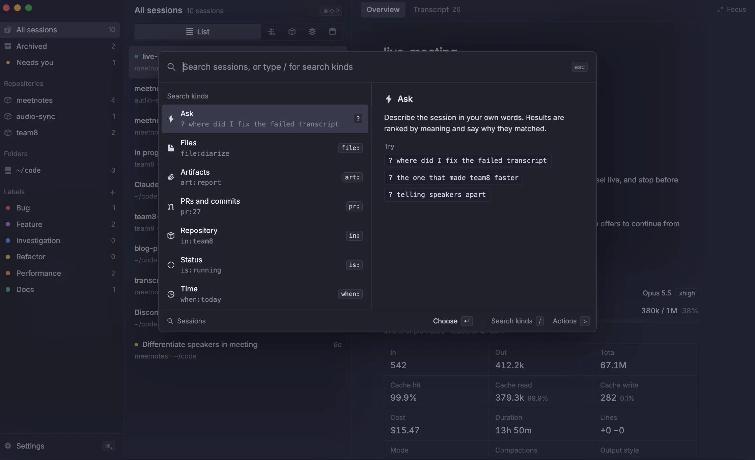Select the meetnotes repository

[x=60, y=100]
